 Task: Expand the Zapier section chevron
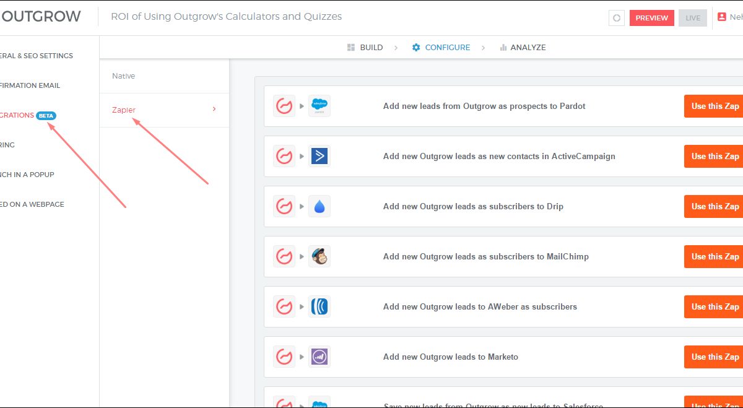coord(214,110)
